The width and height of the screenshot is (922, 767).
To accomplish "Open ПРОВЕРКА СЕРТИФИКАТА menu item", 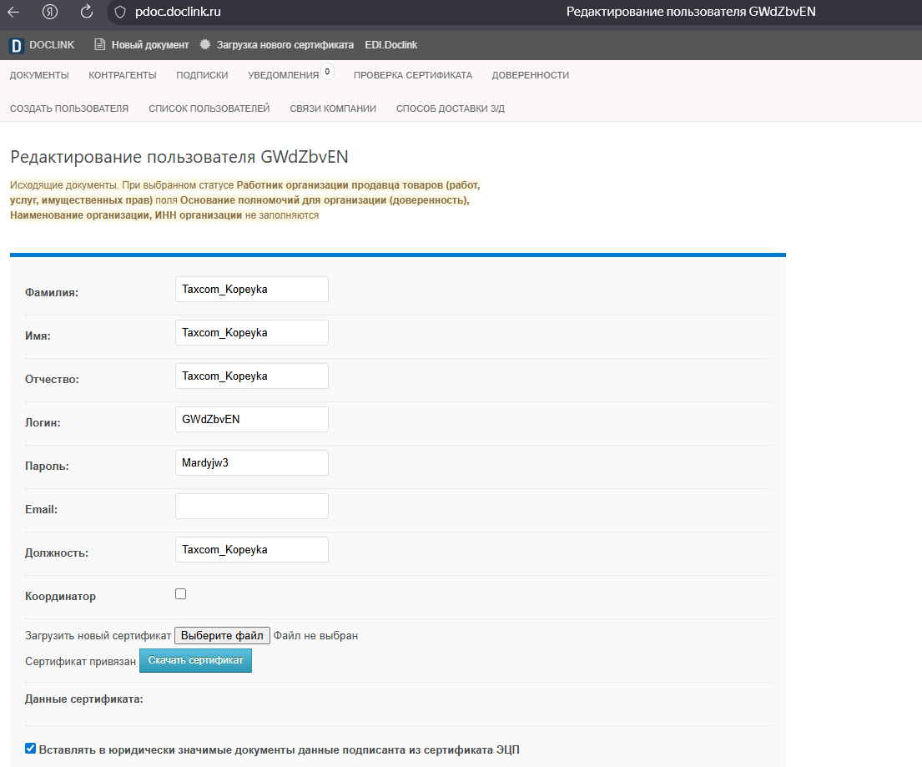I will [x=413, y=75].
